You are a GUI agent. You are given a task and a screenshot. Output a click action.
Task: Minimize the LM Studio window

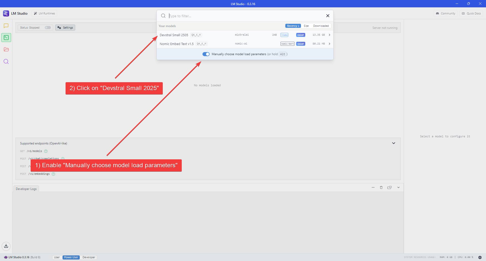click(x=457, y=4)
